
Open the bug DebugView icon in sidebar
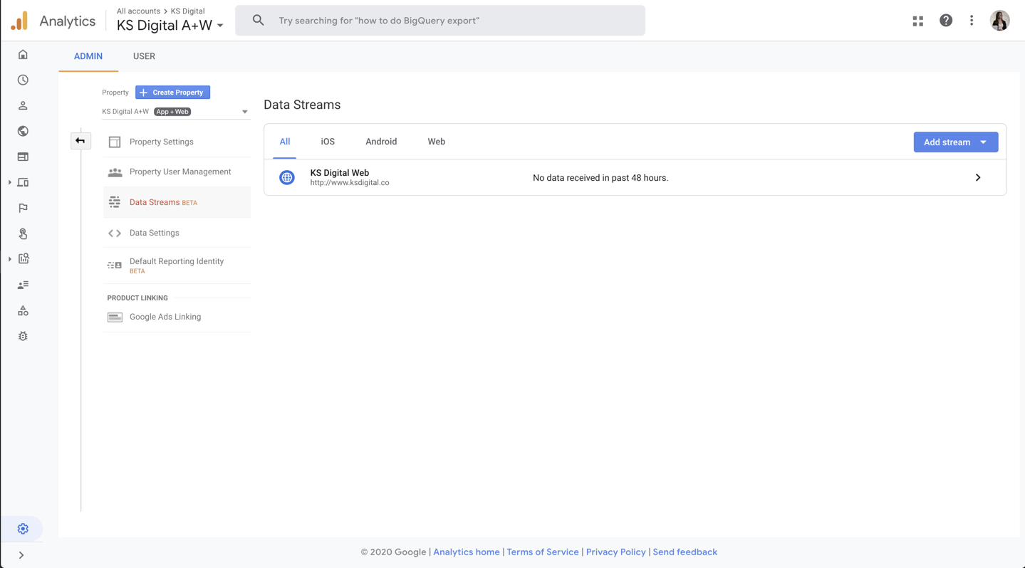point(23,336)
